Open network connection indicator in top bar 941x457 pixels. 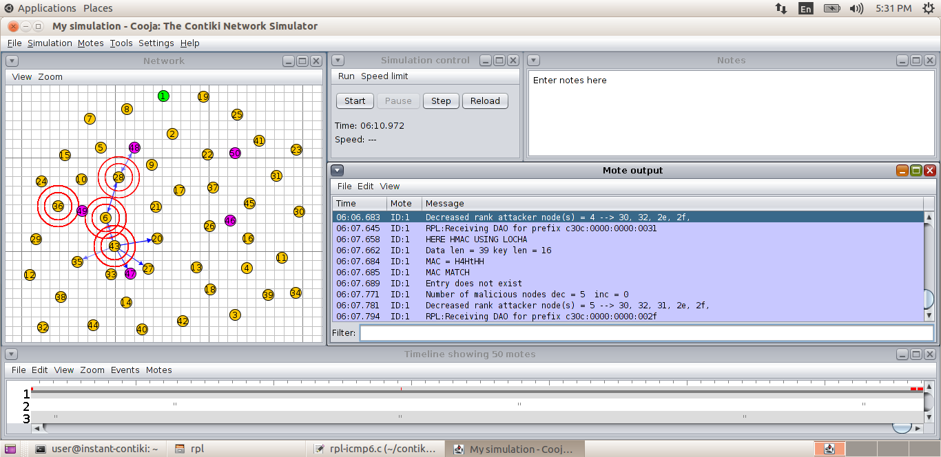point(781,8)
